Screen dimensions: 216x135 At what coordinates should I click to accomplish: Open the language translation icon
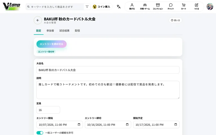point(118,7)
